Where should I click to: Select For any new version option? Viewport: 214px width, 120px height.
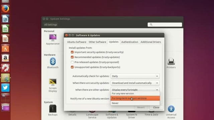pyautogui.click(x=135, y=93)
